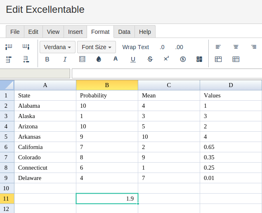Click the cell borders icon
262x213 pixels.
(x=82, y=59)
